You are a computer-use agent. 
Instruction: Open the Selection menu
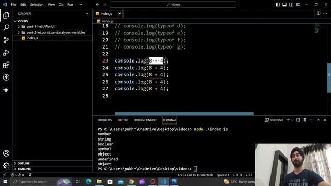[x=37, y=5]
